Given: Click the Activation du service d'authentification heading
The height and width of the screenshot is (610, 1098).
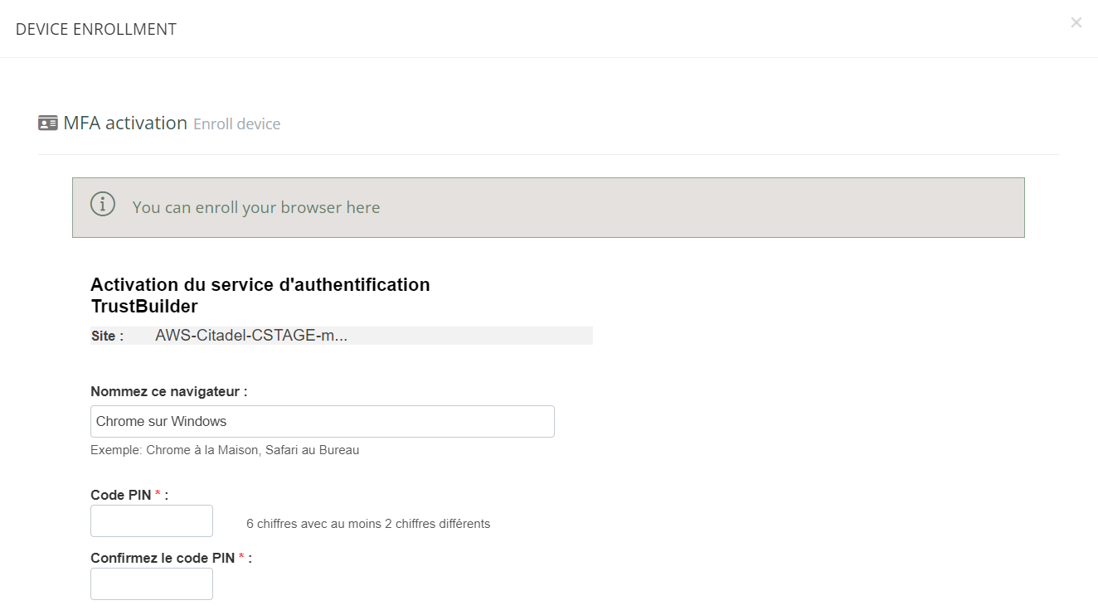Looking at the screenshot, I should 260,285.
